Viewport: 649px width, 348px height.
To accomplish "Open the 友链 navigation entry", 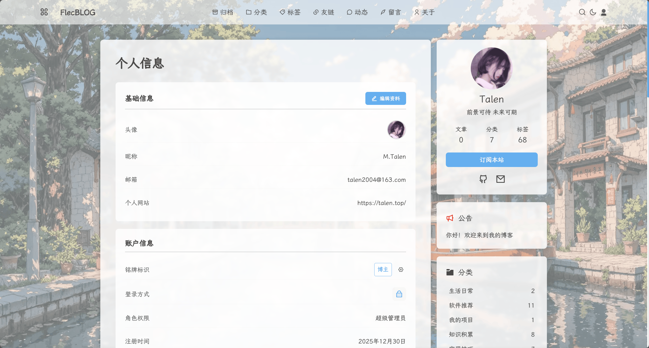I will pyautogui.click(x=324, y=12).
